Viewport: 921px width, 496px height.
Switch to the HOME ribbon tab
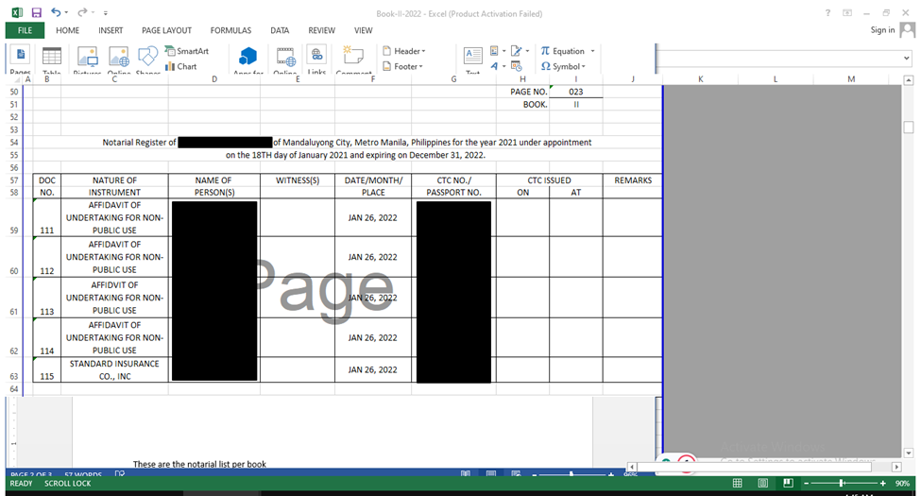[68, 30]
